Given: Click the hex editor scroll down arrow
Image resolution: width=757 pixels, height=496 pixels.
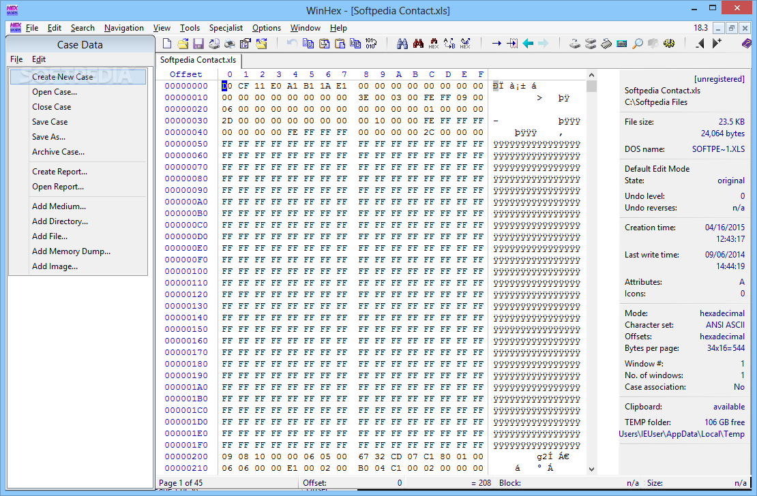Looking at the screenshot, I should pos(591,469).
